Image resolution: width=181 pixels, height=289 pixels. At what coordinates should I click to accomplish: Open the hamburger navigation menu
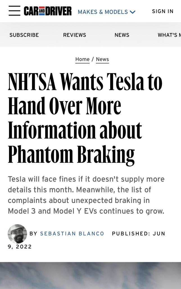click(15, 11)
